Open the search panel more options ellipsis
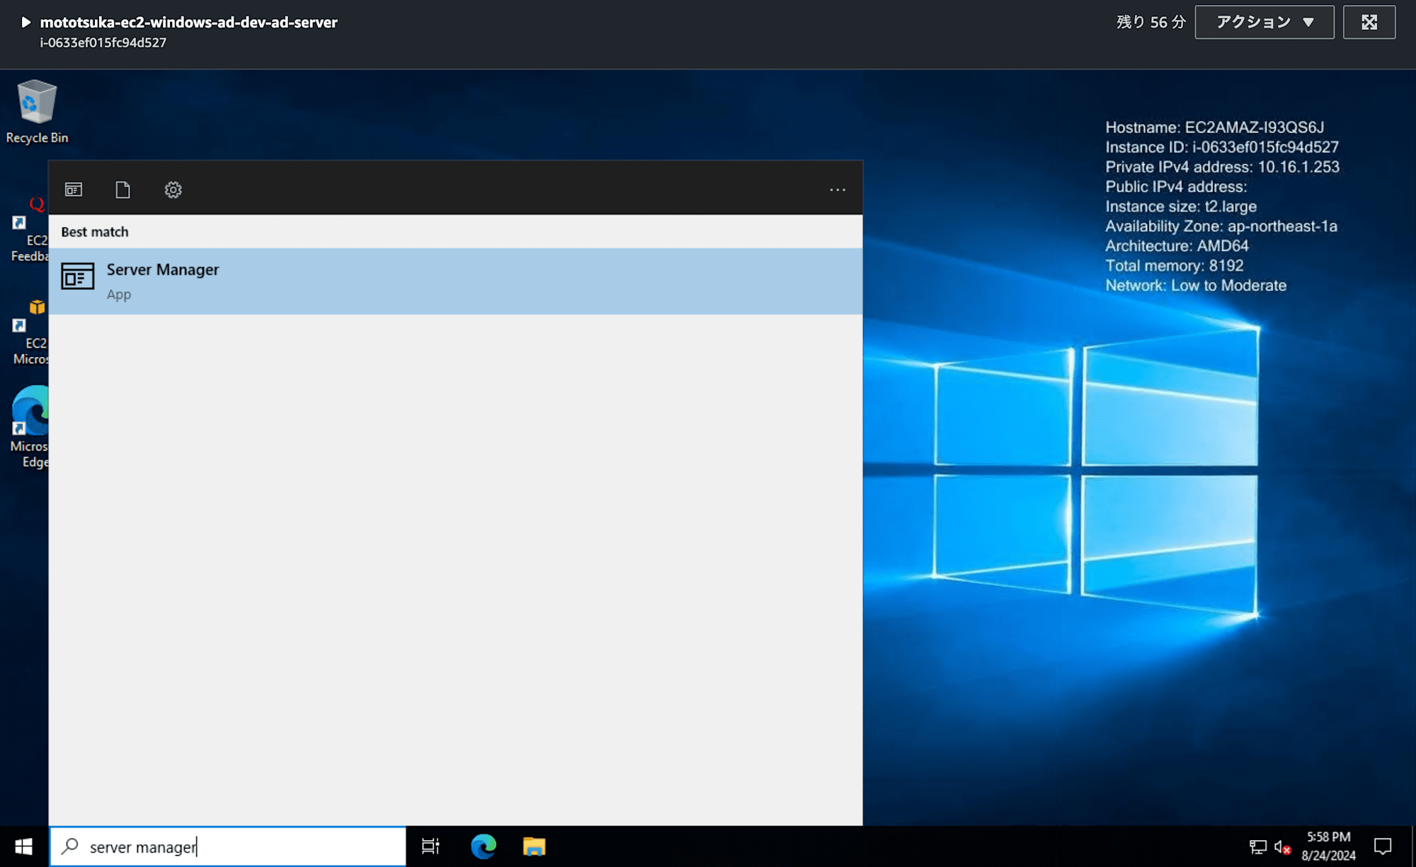 tap(838, 190)
